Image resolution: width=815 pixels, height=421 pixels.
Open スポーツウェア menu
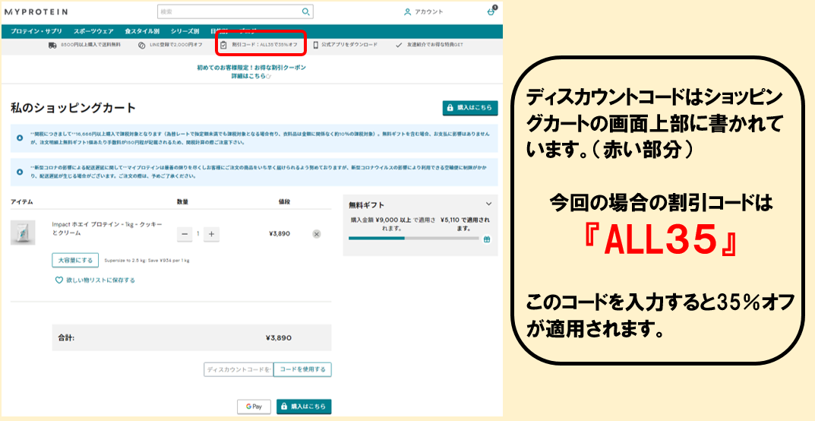click(93, 31)
